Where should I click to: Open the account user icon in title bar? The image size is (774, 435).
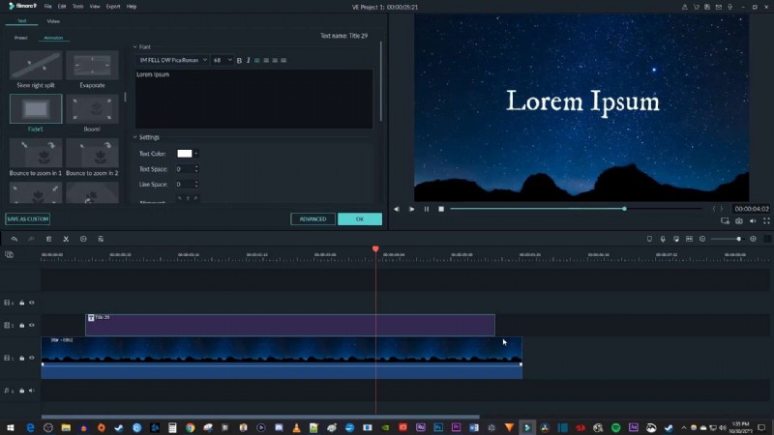[685, 7]
